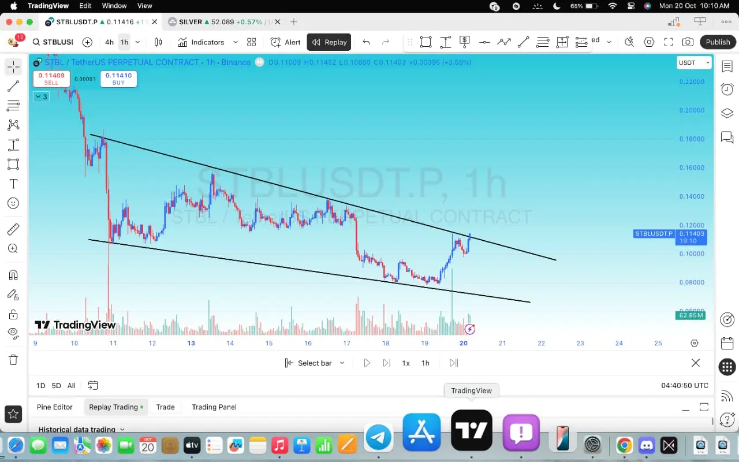Viewport: 739px width, 462px height.
Task: Click the Publish button
Action: click(718, 42)
